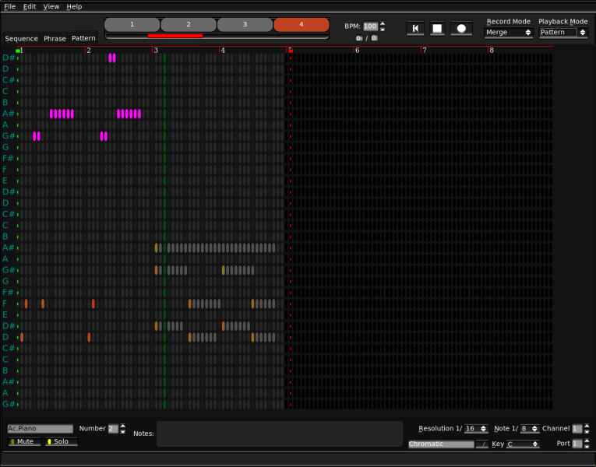Click the Ac.Piano instrument name field

(40, 429)
